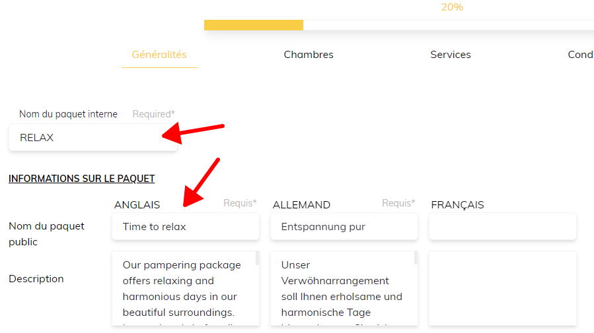Go to the Services tab
Image resolution: width=594 pixels, height=333 pixels.
[x=451, y=55]
